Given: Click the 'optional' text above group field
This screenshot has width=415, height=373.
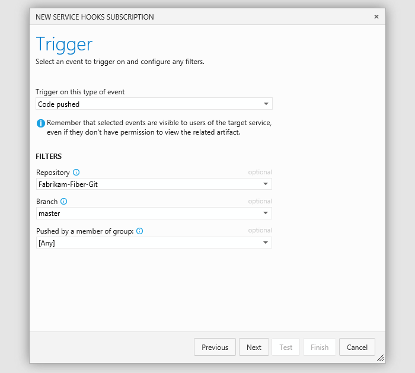Looking at the screenshot, I should coord(260,230).
